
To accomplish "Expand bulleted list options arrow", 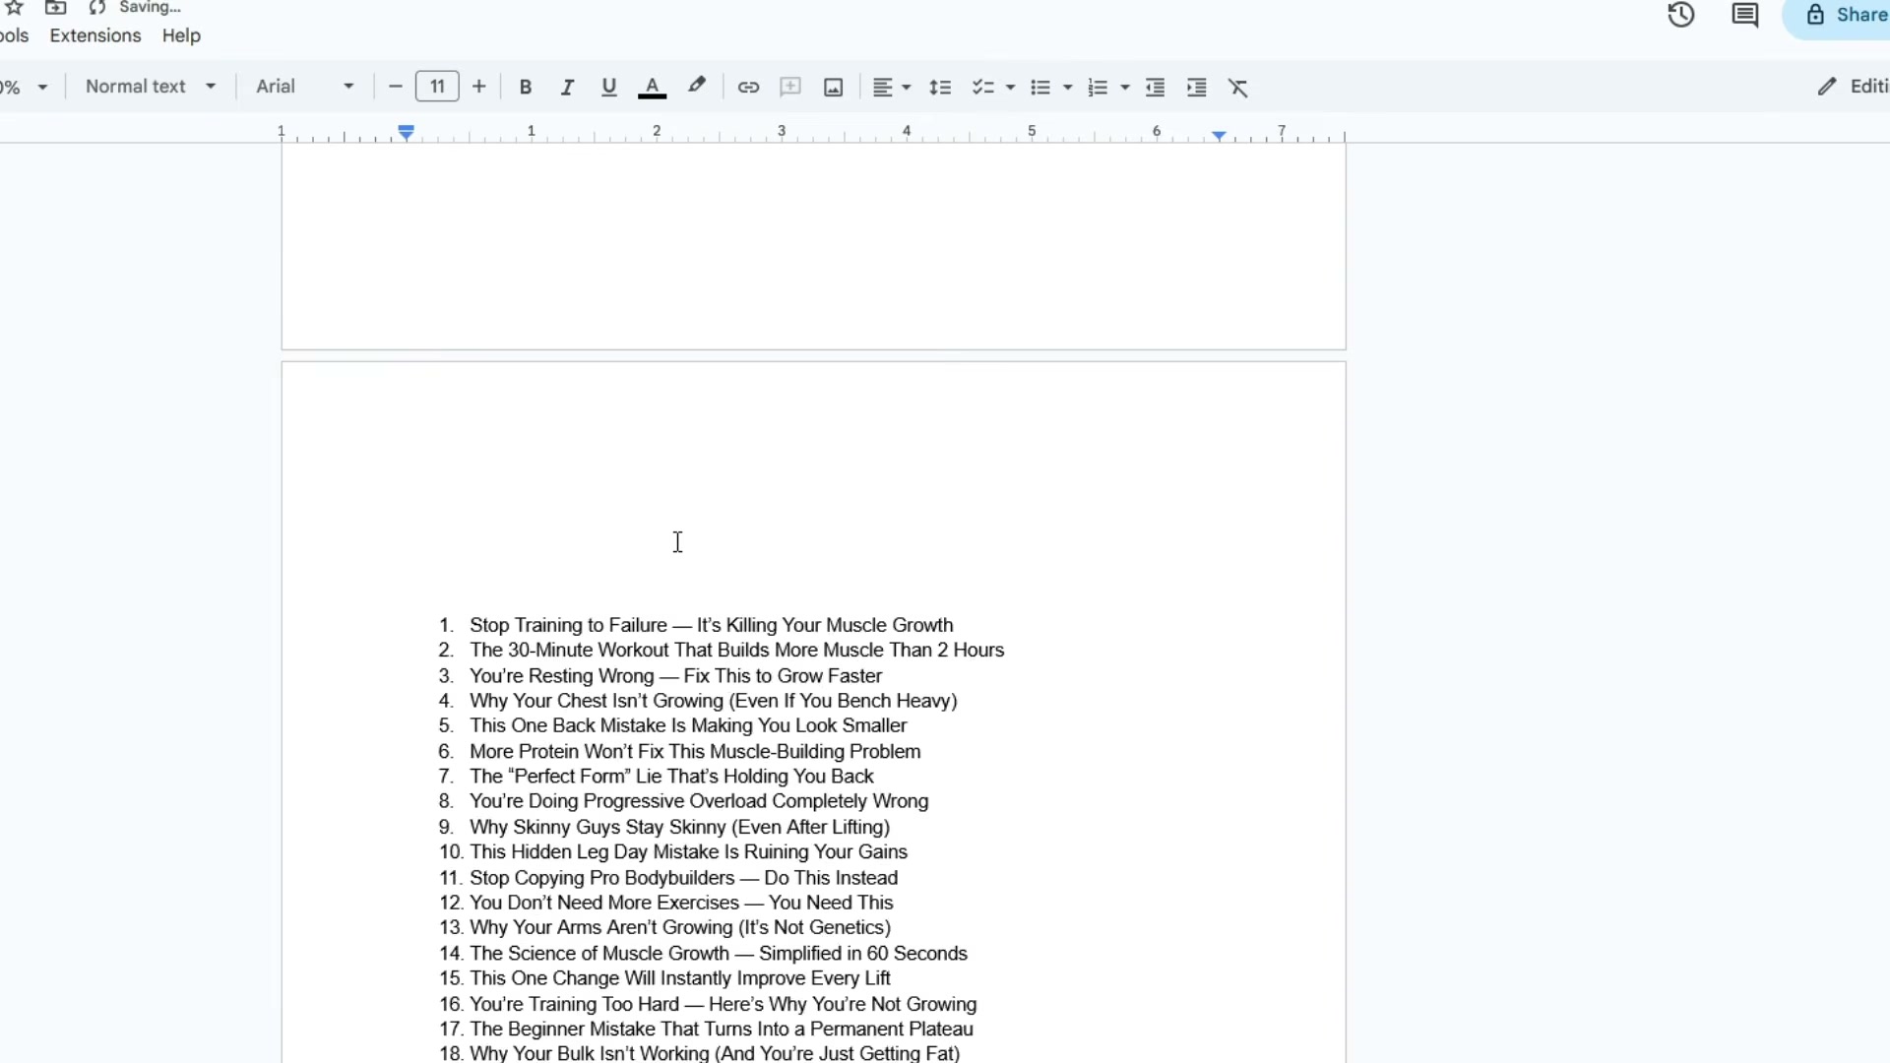I will pyautogui.click(x=1067, y=88).
